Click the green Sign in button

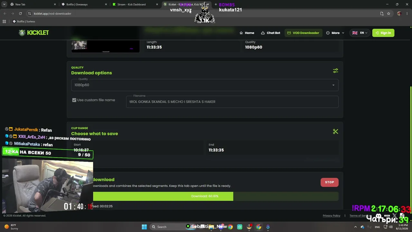click(x=383, y=33)
